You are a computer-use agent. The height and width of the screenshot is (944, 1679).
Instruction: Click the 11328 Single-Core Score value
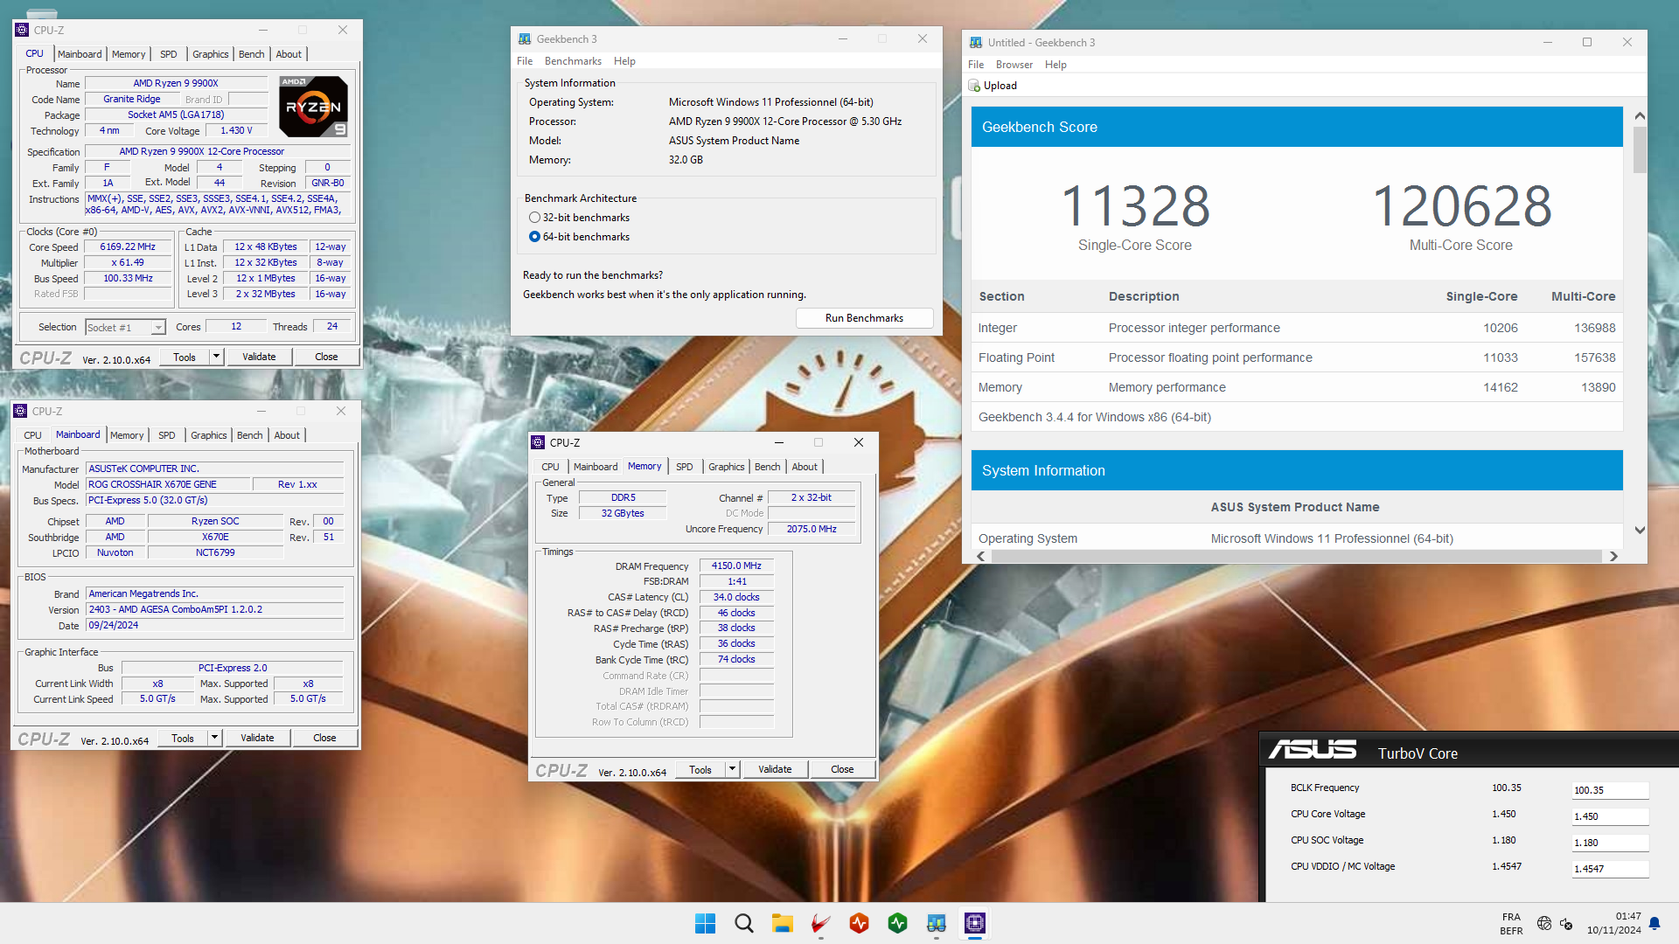[x=1135, y=206]
